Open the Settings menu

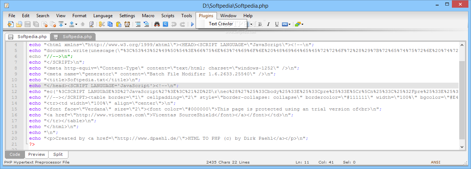(127, 16)
